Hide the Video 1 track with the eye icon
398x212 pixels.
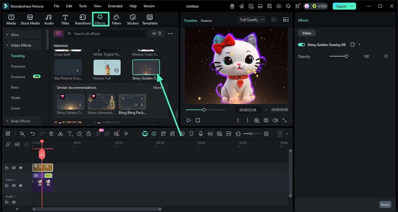point(21,185)
